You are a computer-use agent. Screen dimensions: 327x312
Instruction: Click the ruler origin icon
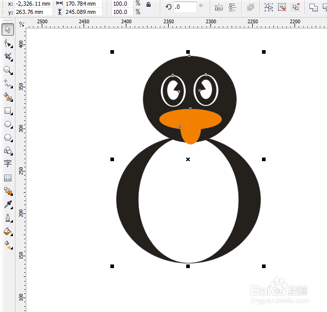coord(22,24)
